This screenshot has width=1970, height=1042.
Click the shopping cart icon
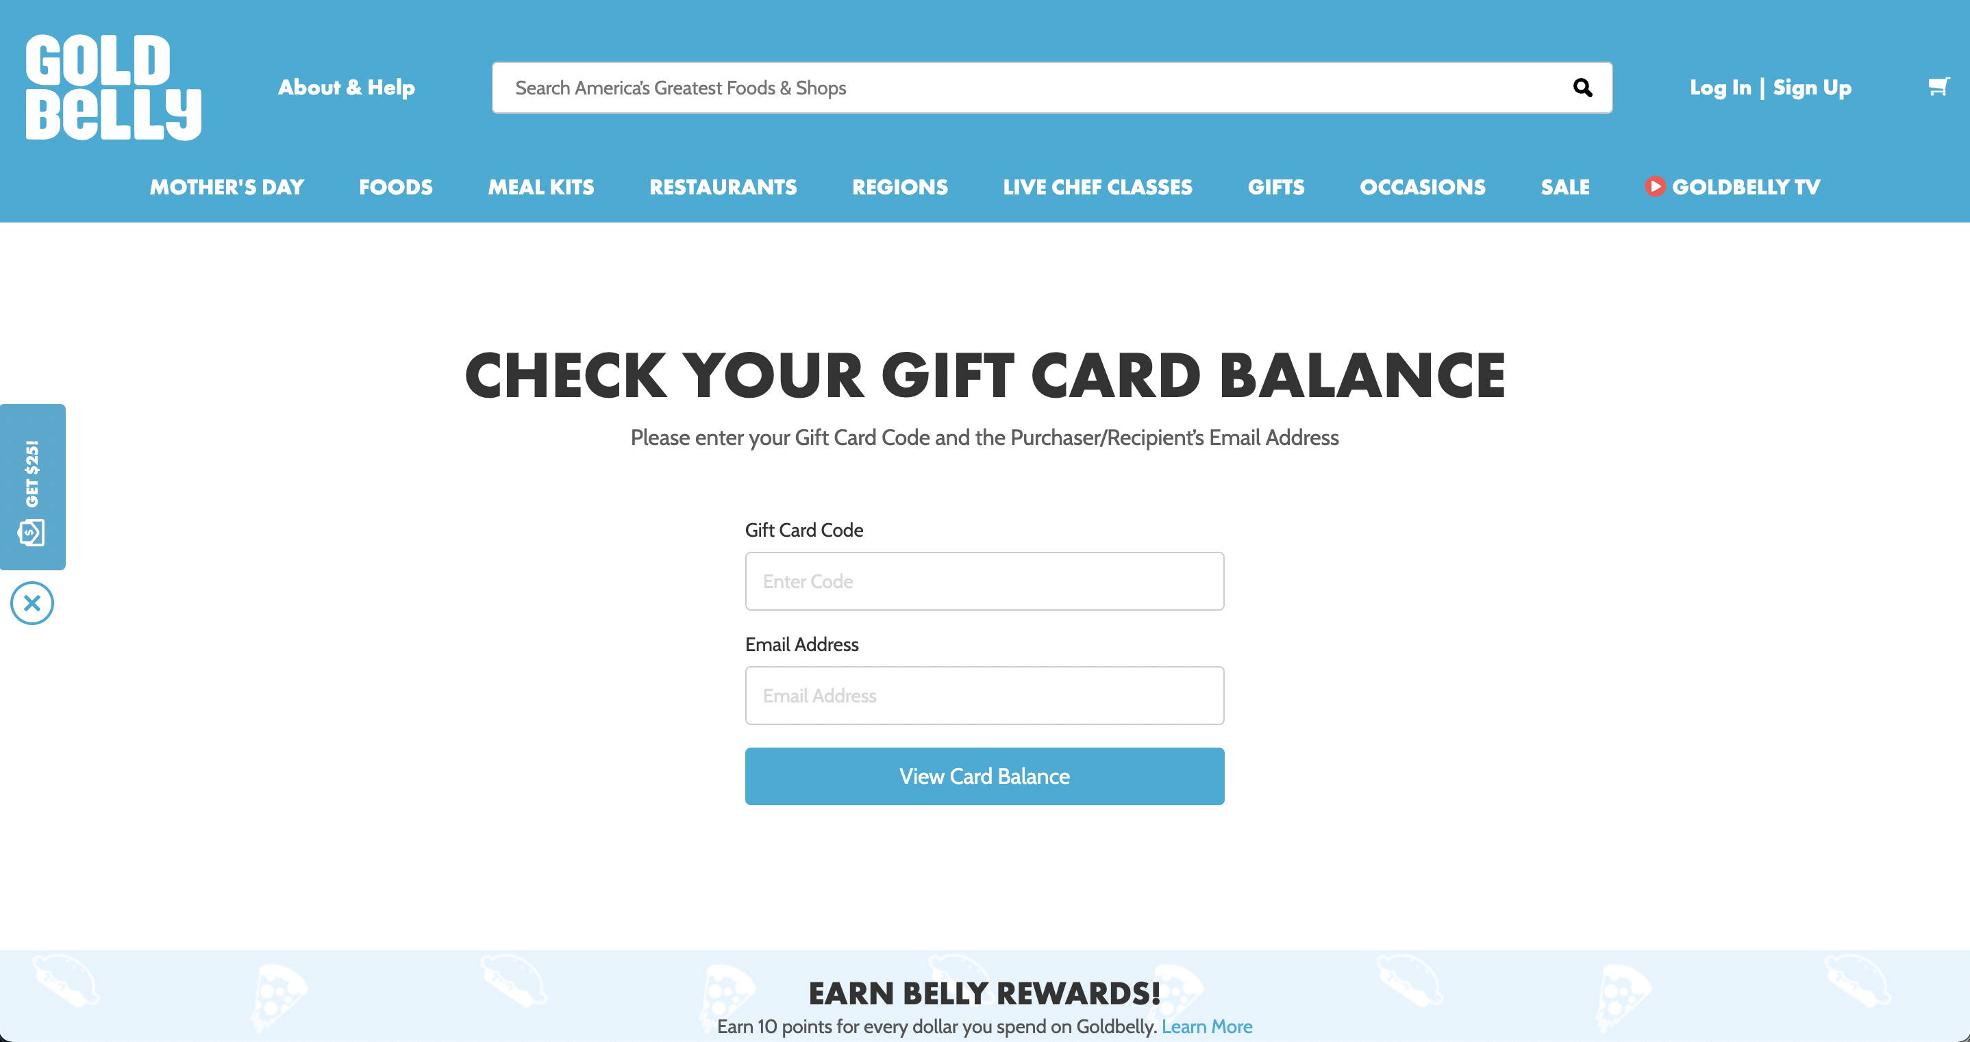click(x=1943, y=87)
